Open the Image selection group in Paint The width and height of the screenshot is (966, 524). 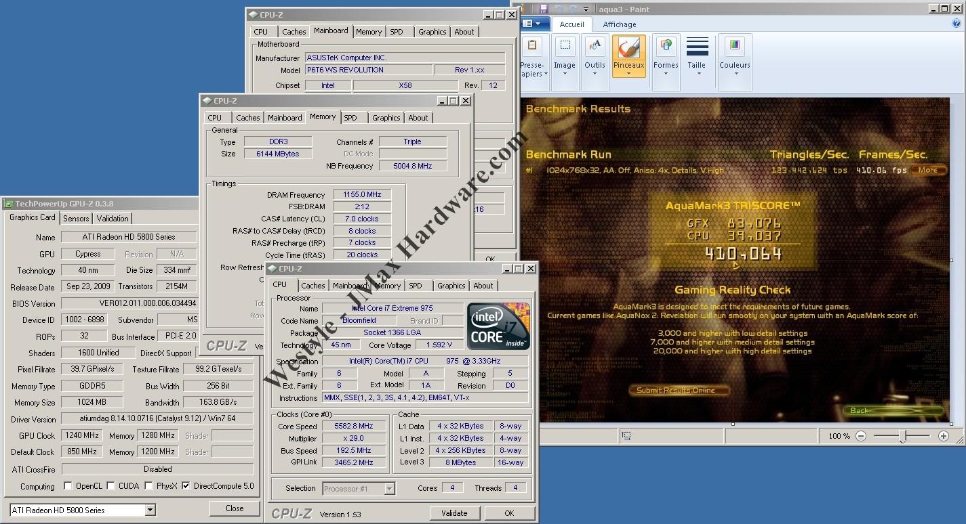(x=565, y=62)
